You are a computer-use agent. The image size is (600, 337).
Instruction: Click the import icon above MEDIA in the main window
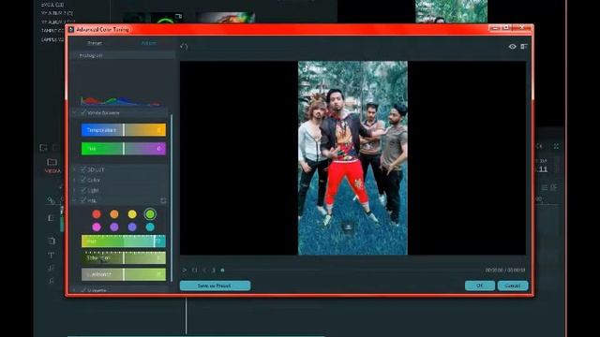click(x=43, y=148)
